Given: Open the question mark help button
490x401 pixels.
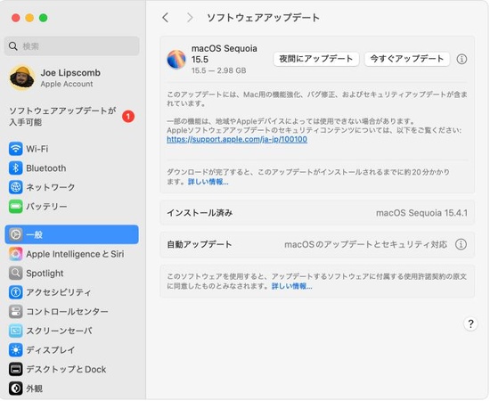Looking at the screenshot, I should 470,323.
